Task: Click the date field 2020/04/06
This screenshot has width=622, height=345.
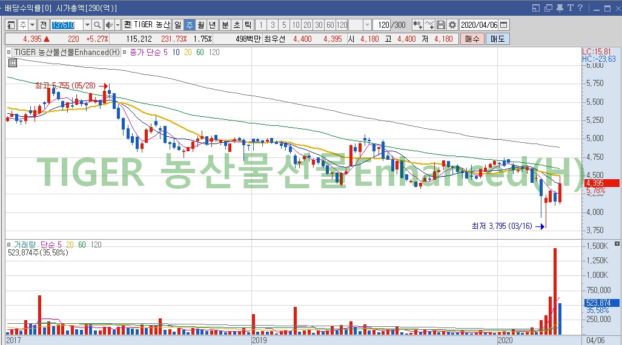Action: click(x=479, y=25)
